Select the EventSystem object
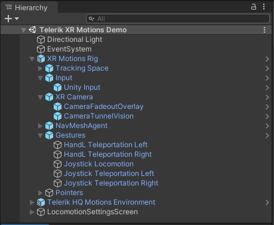 tap(69, 49)
